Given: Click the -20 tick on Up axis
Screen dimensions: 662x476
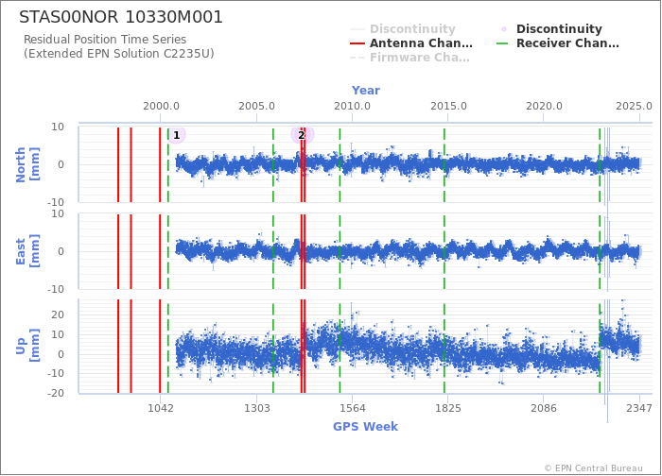Looking at the screenshot, I should tap(56, 394).
